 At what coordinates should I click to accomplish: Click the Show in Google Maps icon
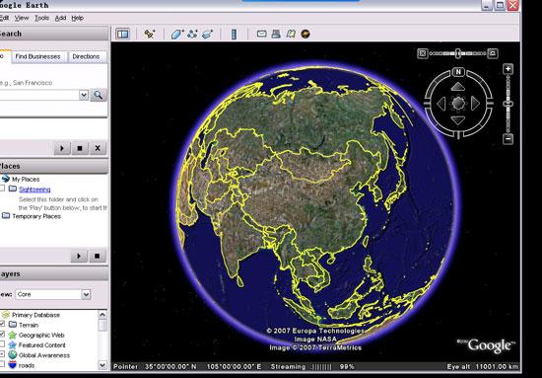pyautogui.click(x=291, y=34)
